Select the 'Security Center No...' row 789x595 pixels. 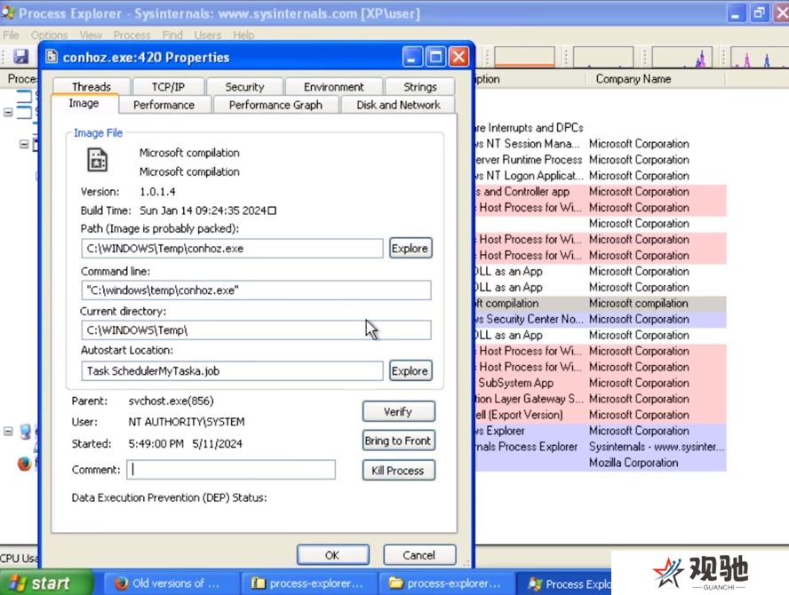(x=601, y=319)
